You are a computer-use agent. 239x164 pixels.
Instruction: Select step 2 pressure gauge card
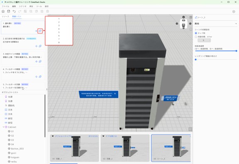[x=23, y=42]
